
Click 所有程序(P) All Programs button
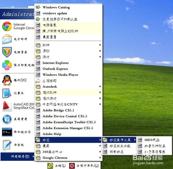pos(18,157)
